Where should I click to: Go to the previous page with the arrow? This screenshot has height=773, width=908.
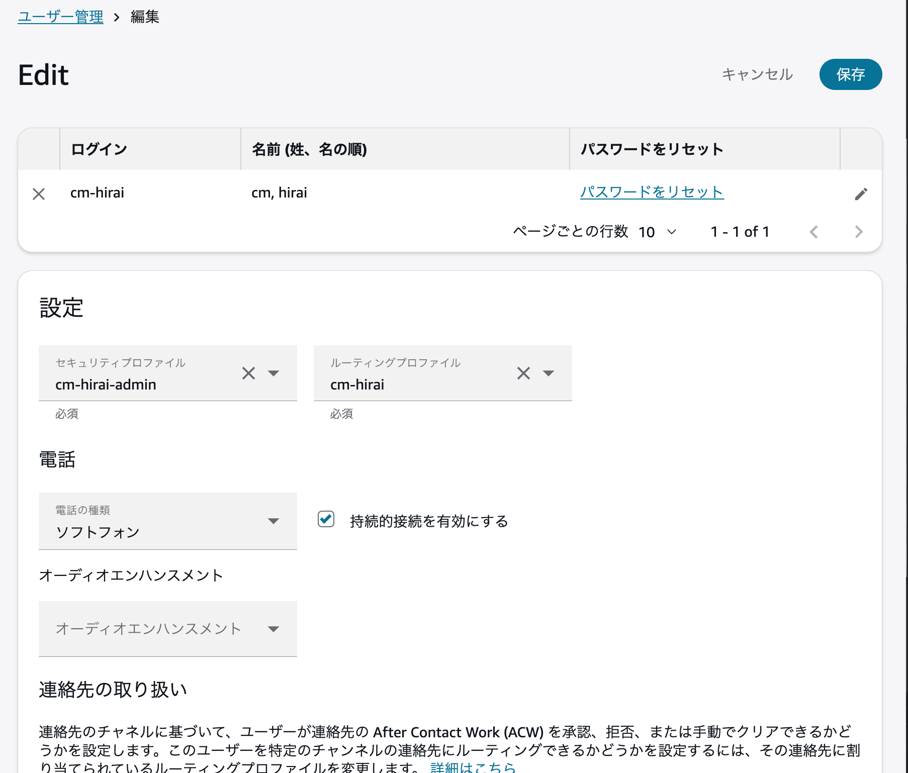point(814,232)
